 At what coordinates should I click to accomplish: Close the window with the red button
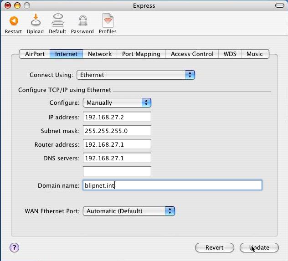[8, 5]
